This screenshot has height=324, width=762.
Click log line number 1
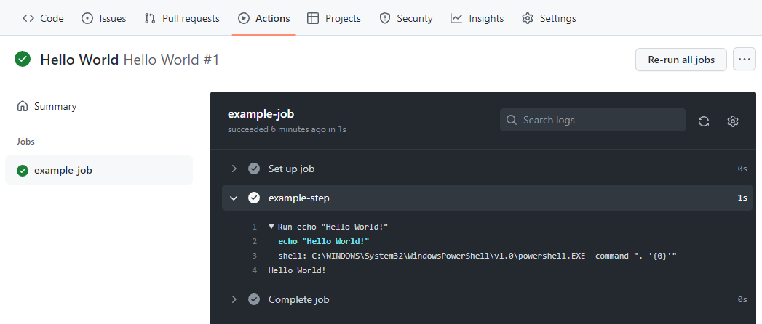[x=254, y=227]
